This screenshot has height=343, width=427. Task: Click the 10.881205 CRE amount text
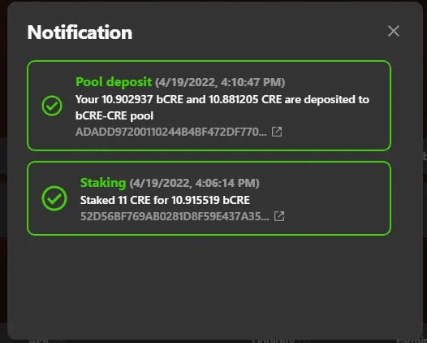(245, 99)
